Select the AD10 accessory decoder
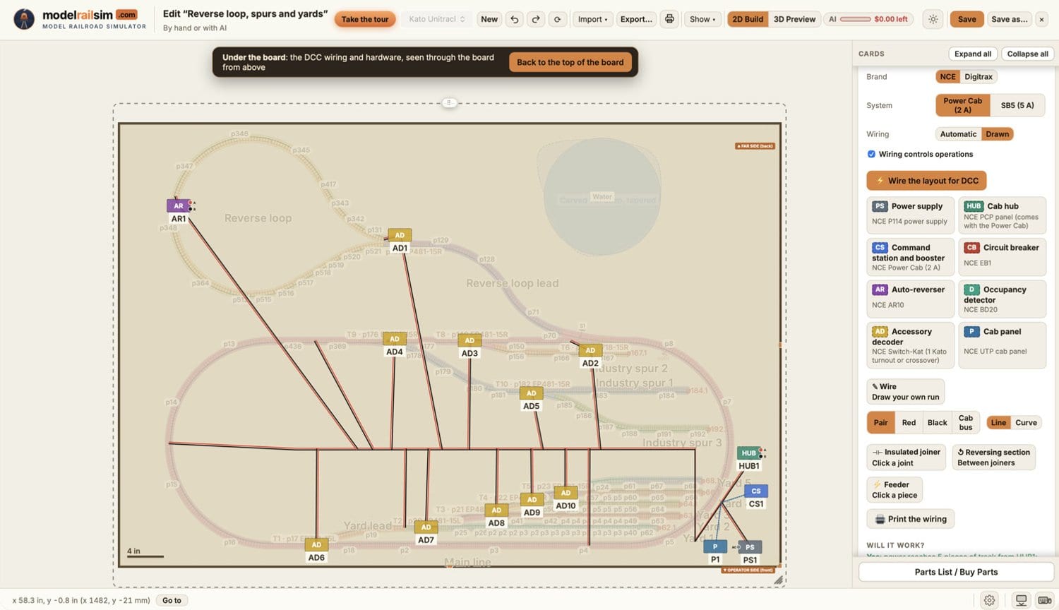The height and width of the screenshot is (610, 1059). tap(566, 493)
